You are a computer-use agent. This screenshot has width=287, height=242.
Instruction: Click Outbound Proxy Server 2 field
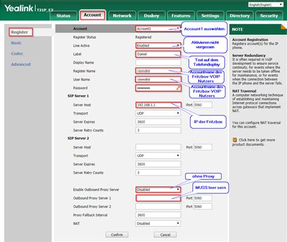click(158, 206)
